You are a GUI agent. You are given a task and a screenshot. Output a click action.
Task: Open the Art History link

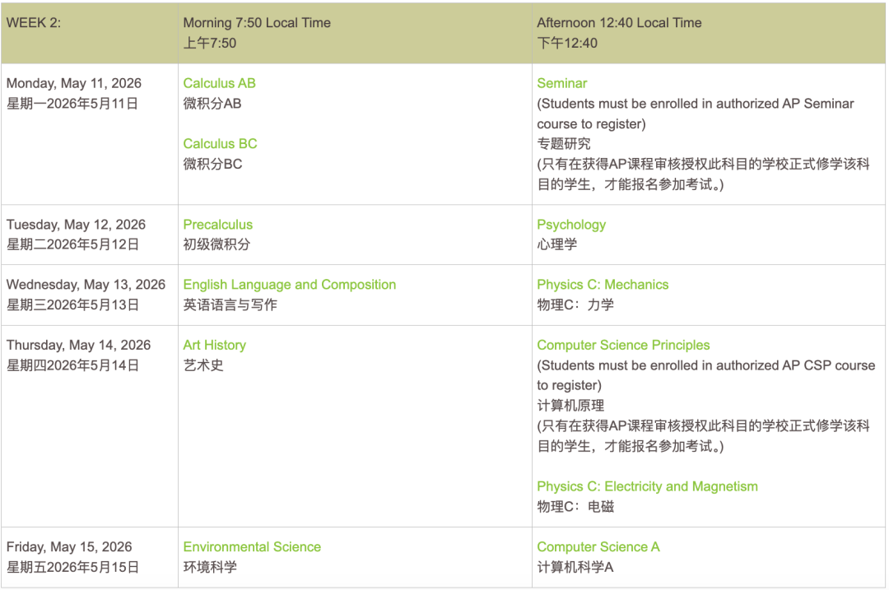pos(215,345)
